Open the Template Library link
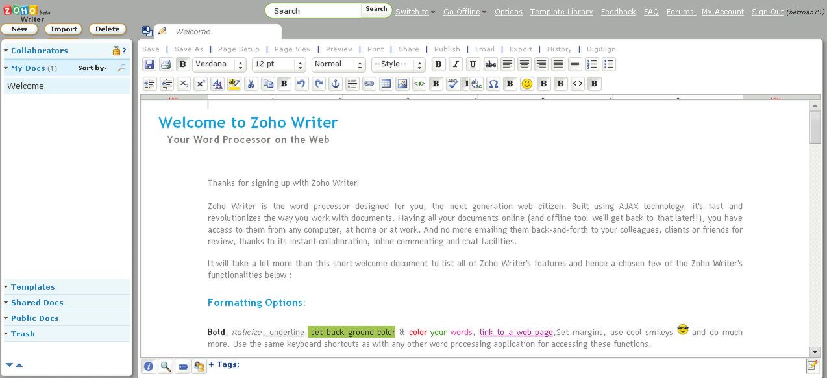The height and width of the screenshot is (378, 827). [x=562, y=12]
